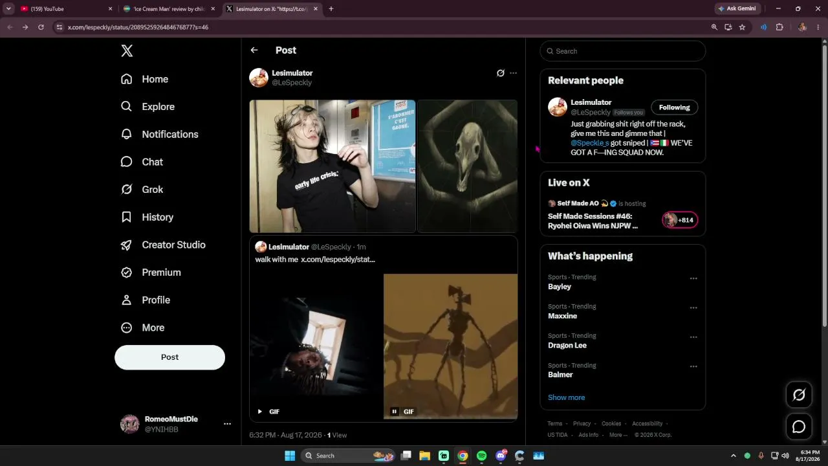The image size is (828, 466).
Task: Go to Home in X sidebar
Action: click(x=144, y=79)
